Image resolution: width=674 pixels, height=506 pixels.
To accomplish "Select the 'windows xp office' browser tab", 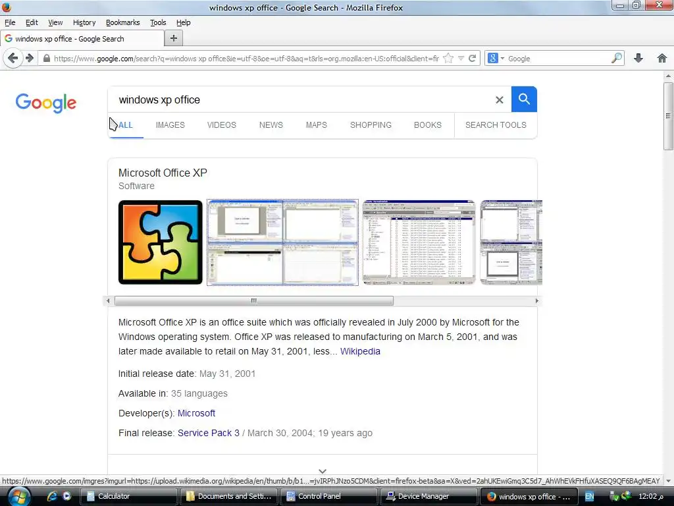I will pos(82,39).
